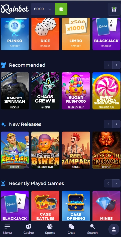Open the user profile avatar icon
The height and width of the screenshot is (237, 121).
point(114,229)
